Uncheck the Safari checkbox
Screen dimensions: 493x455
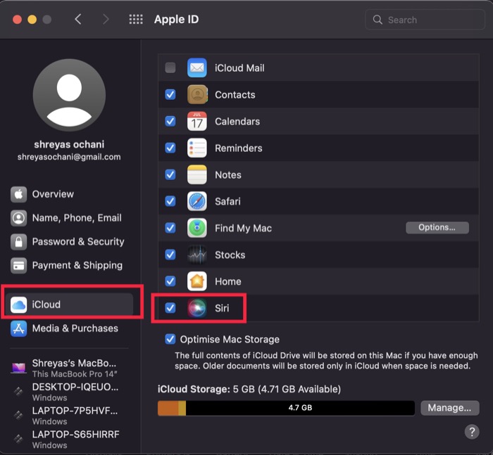(x=170, y=201)
